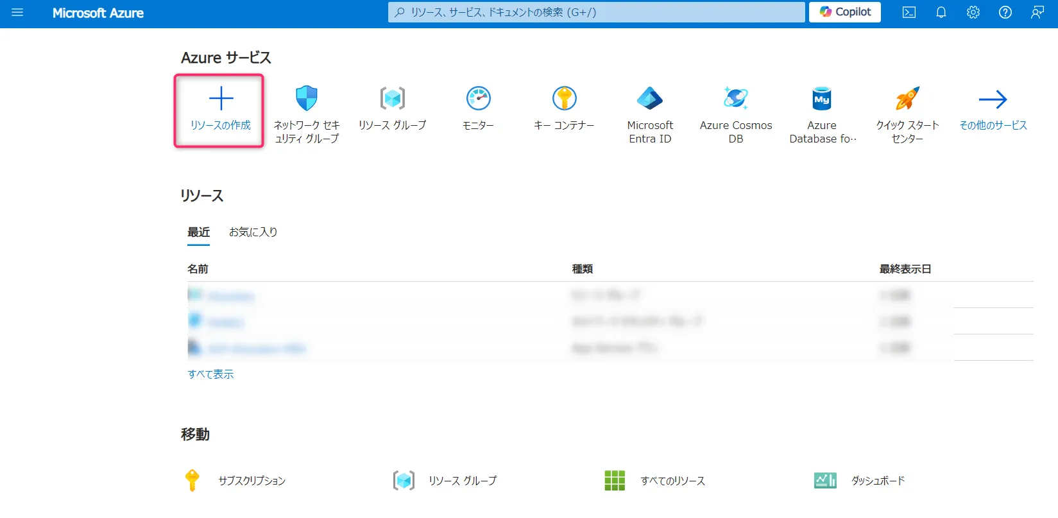
Task: Open portal settings gear
Action: pyautogui.click(x=973, y=12)
